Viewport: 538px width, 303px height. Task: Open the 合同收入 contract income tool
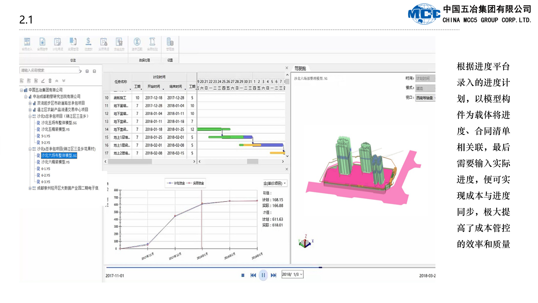coord(27,44)
